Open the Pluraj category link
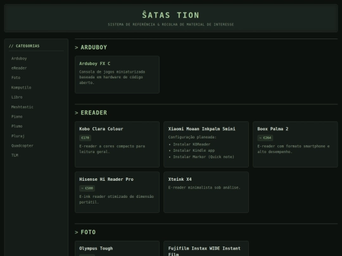 (18, 136)
